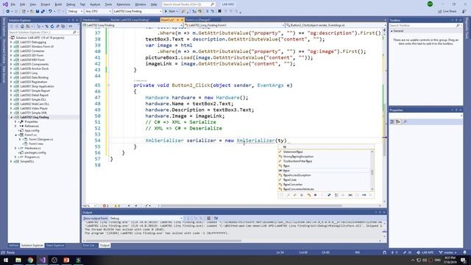This screenshot has height=265, width=471.
Task: Click the Categorized icon in Properties panel
Action: [x=392, y=121]
